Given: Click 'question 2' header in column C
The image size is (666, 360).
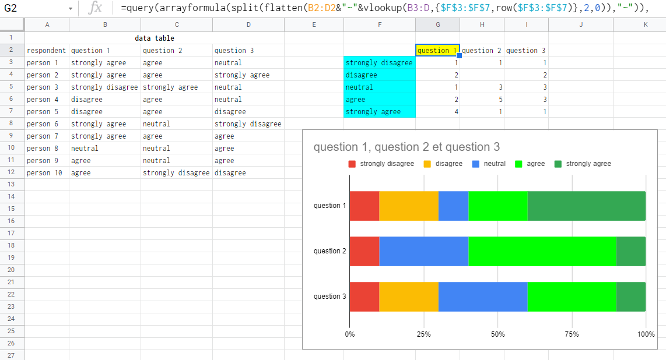Looking at the screenshot, I should (177, 51).
